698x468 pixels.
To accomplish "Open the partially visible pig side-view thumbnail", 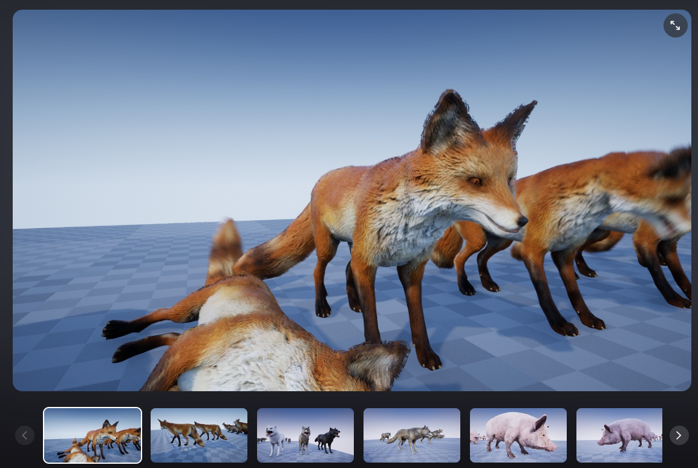I will click(619, 435).
